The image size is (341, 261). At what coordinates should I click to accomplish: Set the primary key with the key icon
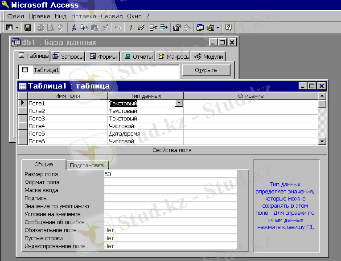[x=131, y=28]
